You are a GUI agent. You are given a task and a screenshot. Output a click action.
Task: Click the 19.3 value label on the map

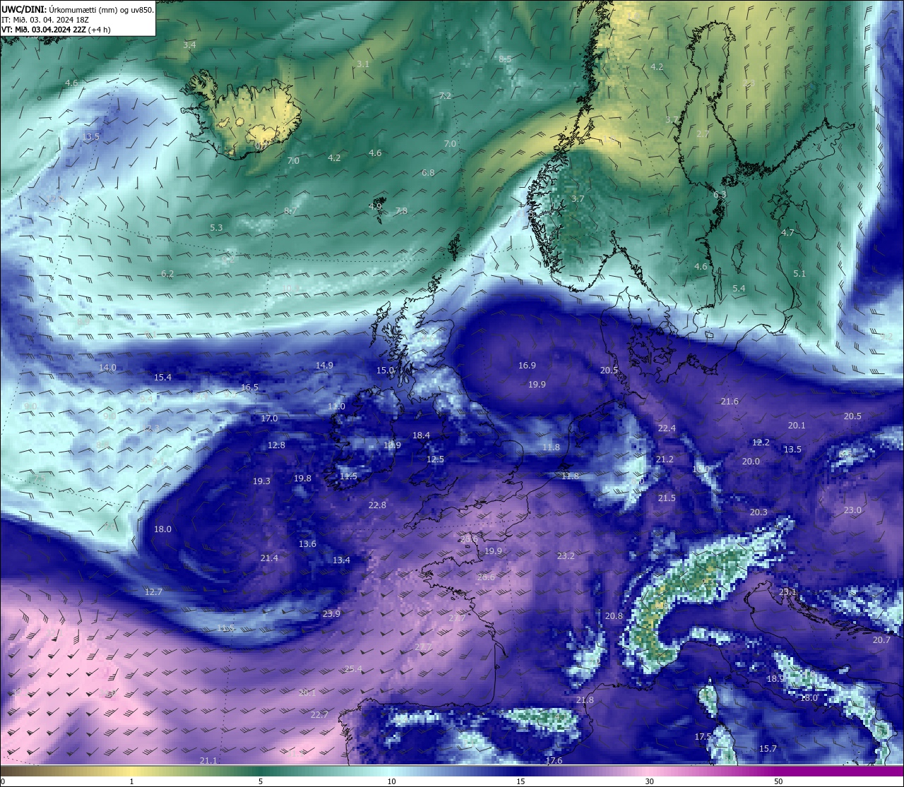[261, 481]
